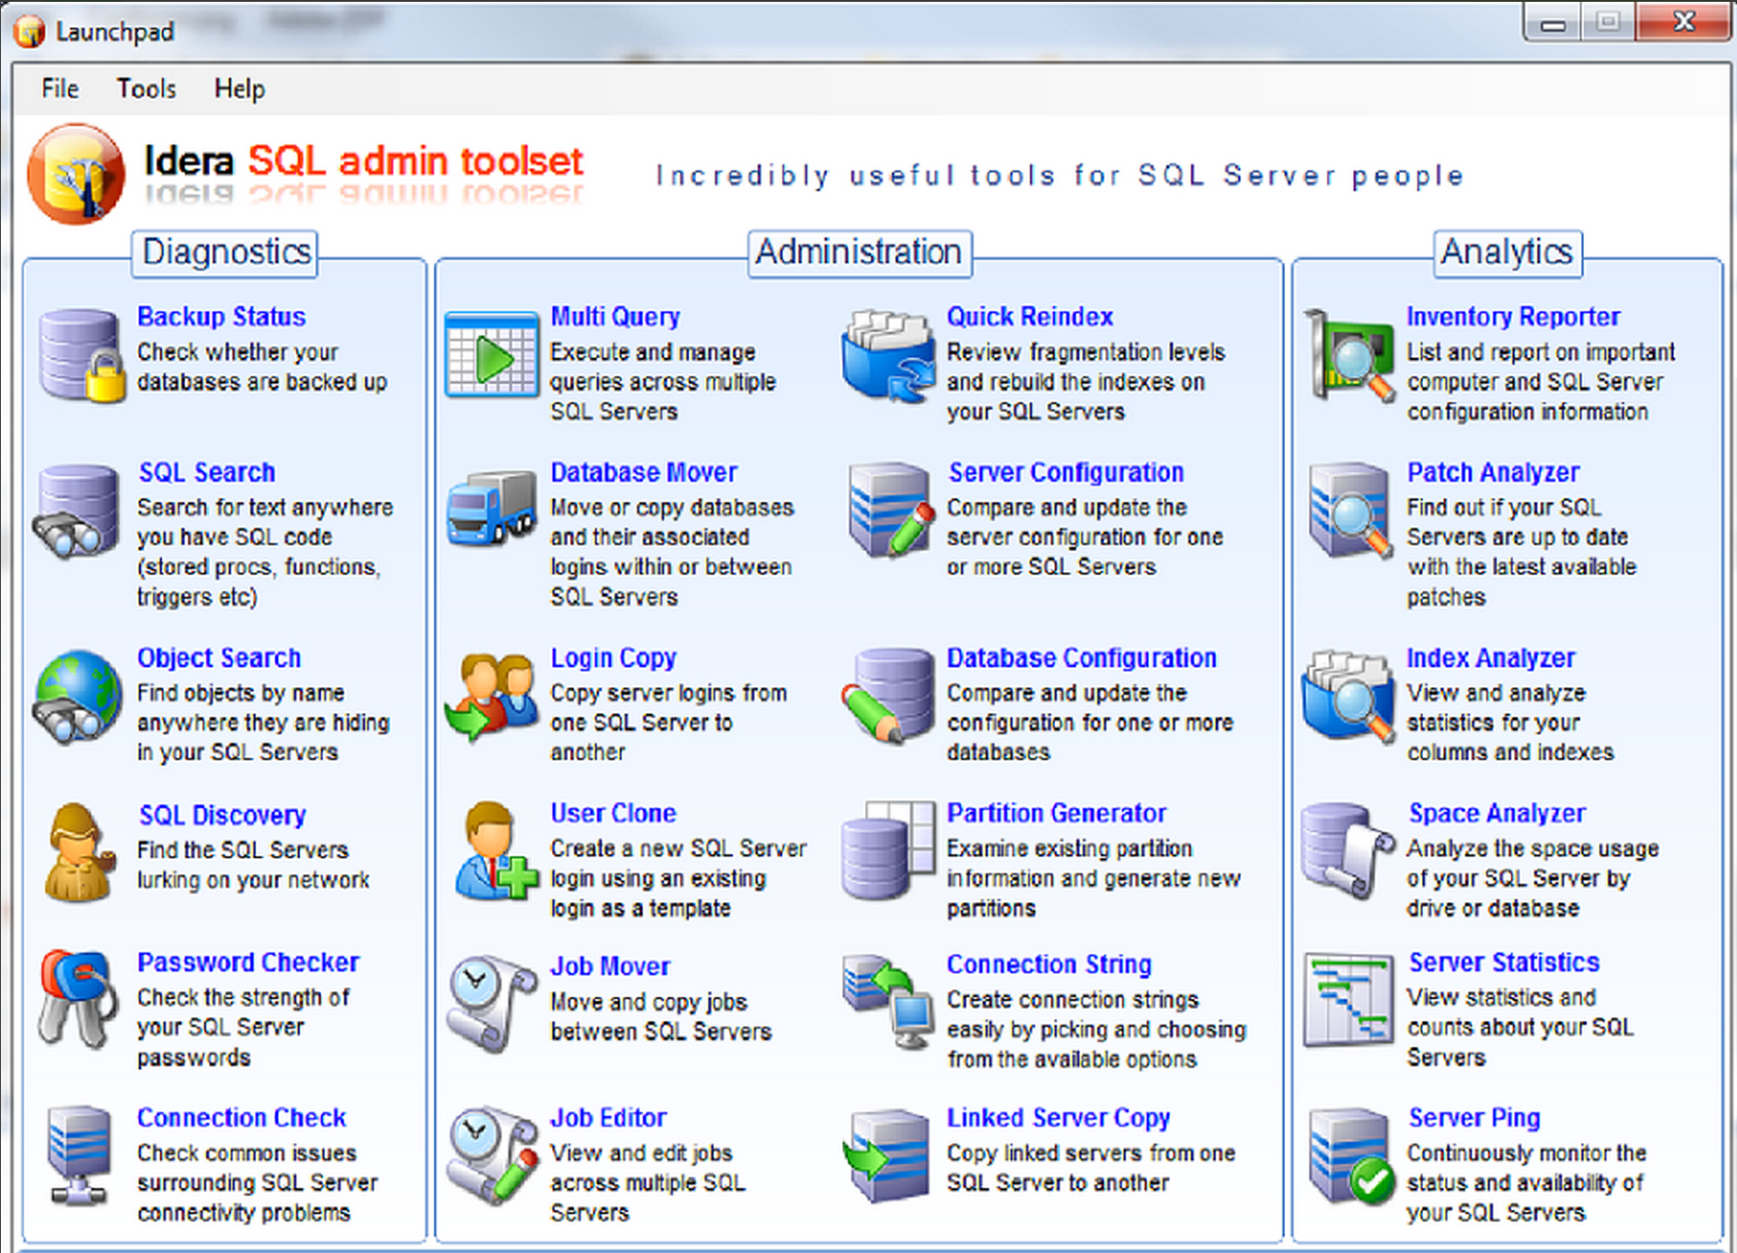Viewport: 1737px width, 1253px height.
Task: Open the Index Analyzer link
Action: click(1491, 658)
